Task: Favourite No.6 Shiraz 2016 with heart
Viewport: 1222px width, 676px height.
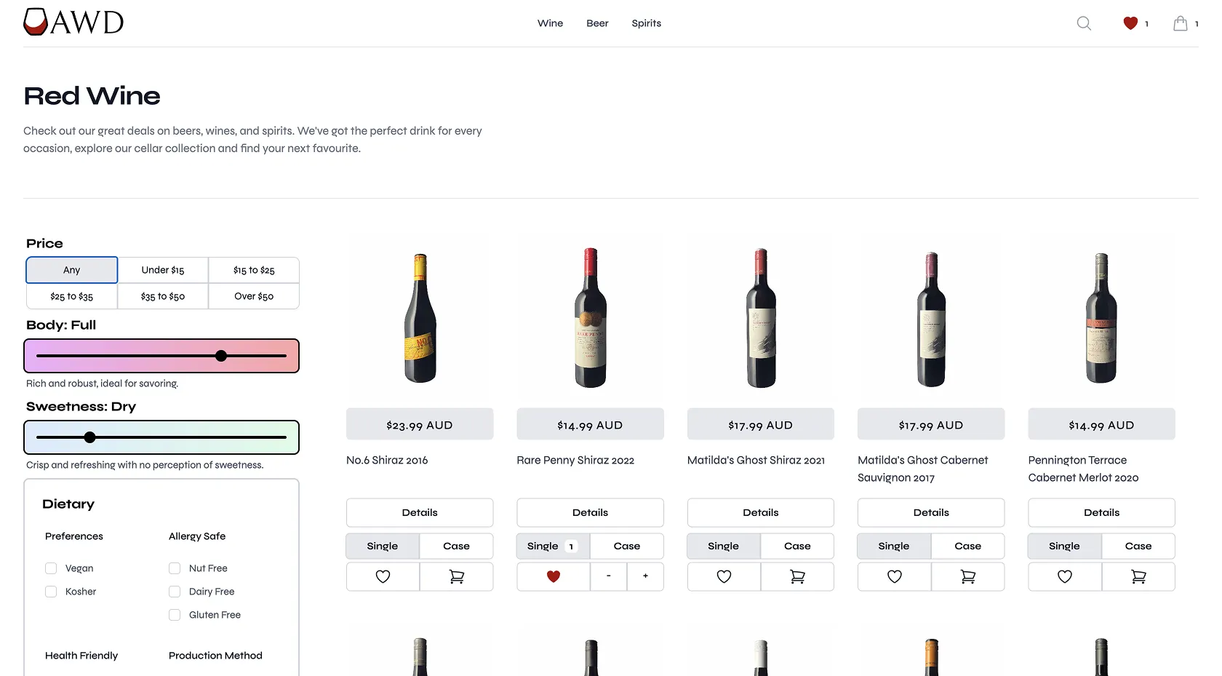Action: click(x=383, y=576)
